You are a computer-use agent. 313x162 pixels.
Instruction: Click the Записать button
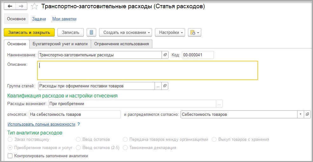tap(71, 33)
